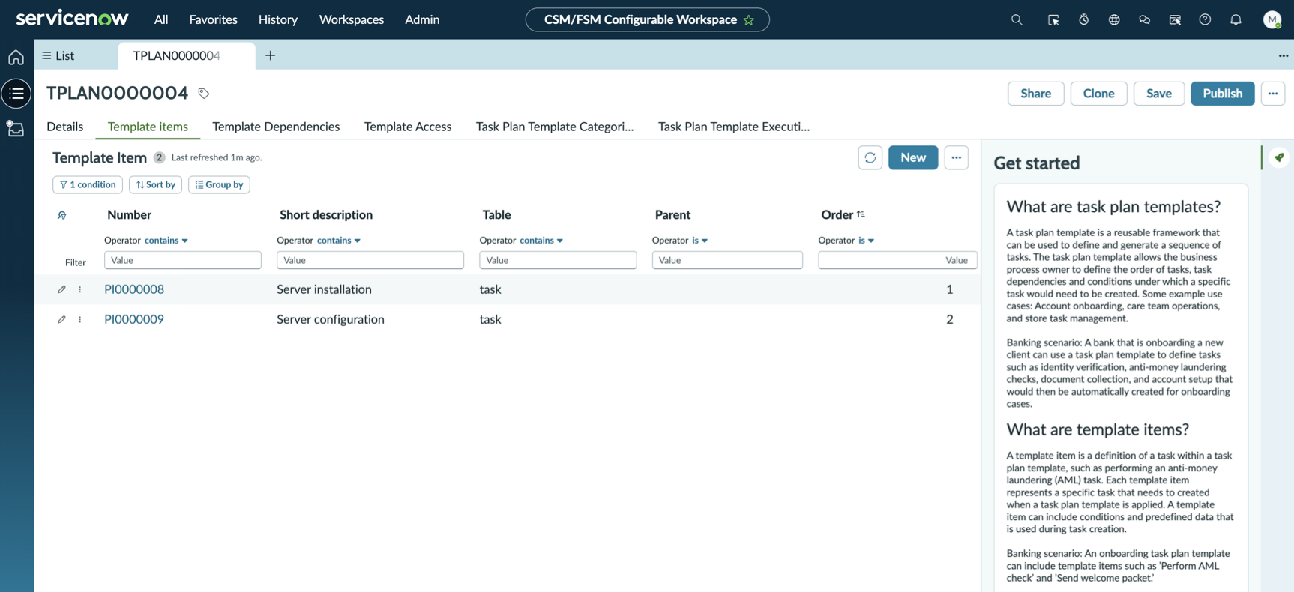Image resolution: width=1294 pixels, height=592 pixels.
Task: Click the Clone button
Action: click(x=1098, y=94)
